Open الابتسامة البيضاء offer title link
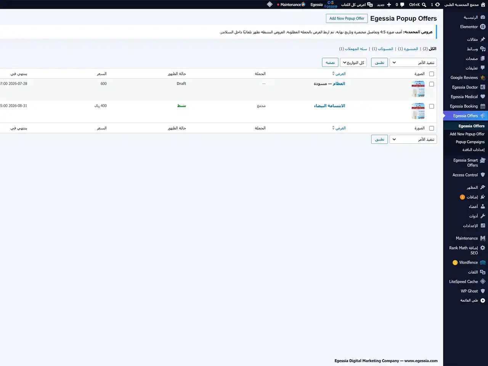Viewport: 488px width, 366px height. 329,106
